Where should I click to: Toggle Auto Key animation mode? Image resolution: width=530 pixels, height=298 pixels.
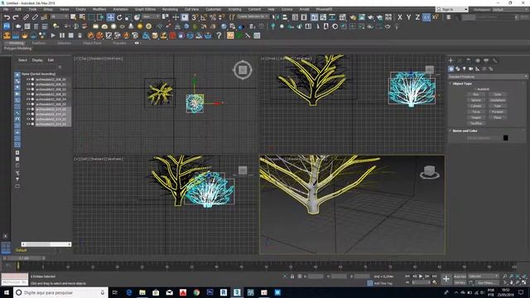(460, 276)
